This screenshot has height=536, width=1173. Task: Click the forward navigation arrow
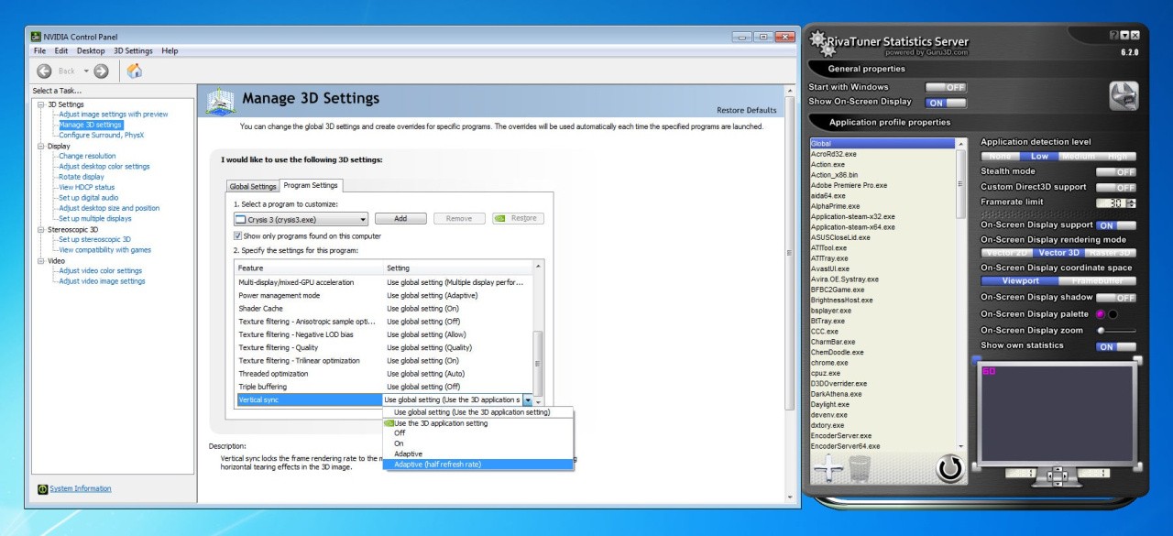101,71
